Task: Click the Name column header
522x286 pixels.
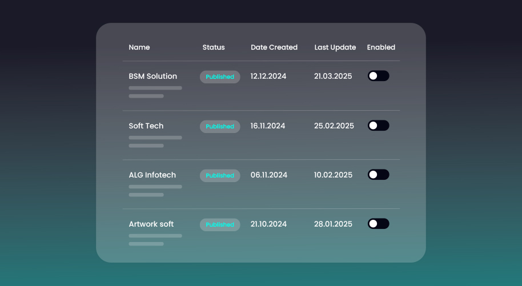Action: (x=139, y=47)
